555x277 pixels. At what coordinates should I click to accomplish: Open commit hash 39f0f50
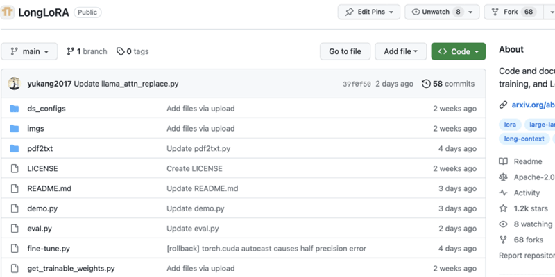pos(357,84)
